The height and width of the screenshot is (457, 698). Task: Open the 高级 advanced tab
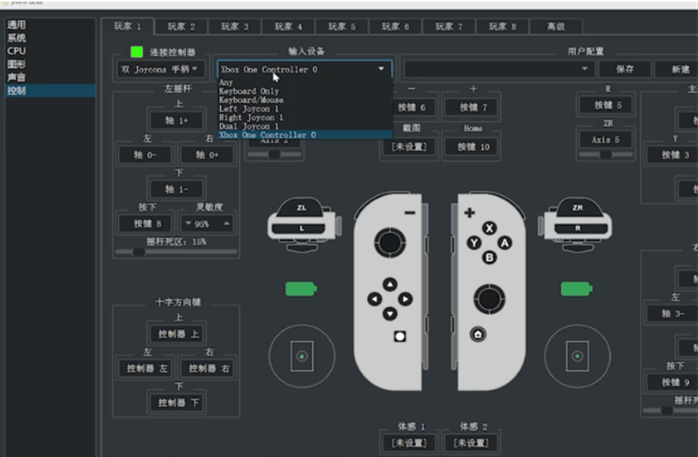click(x=556, y=27)
